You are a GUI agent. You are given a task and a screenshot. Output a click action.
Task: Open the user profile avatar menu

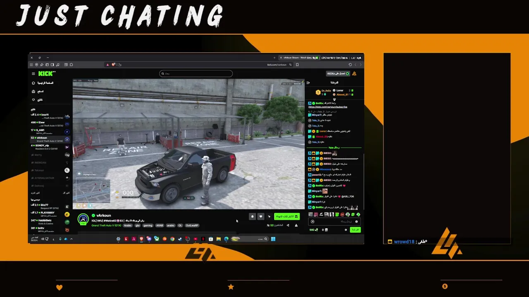coord(354,73)
